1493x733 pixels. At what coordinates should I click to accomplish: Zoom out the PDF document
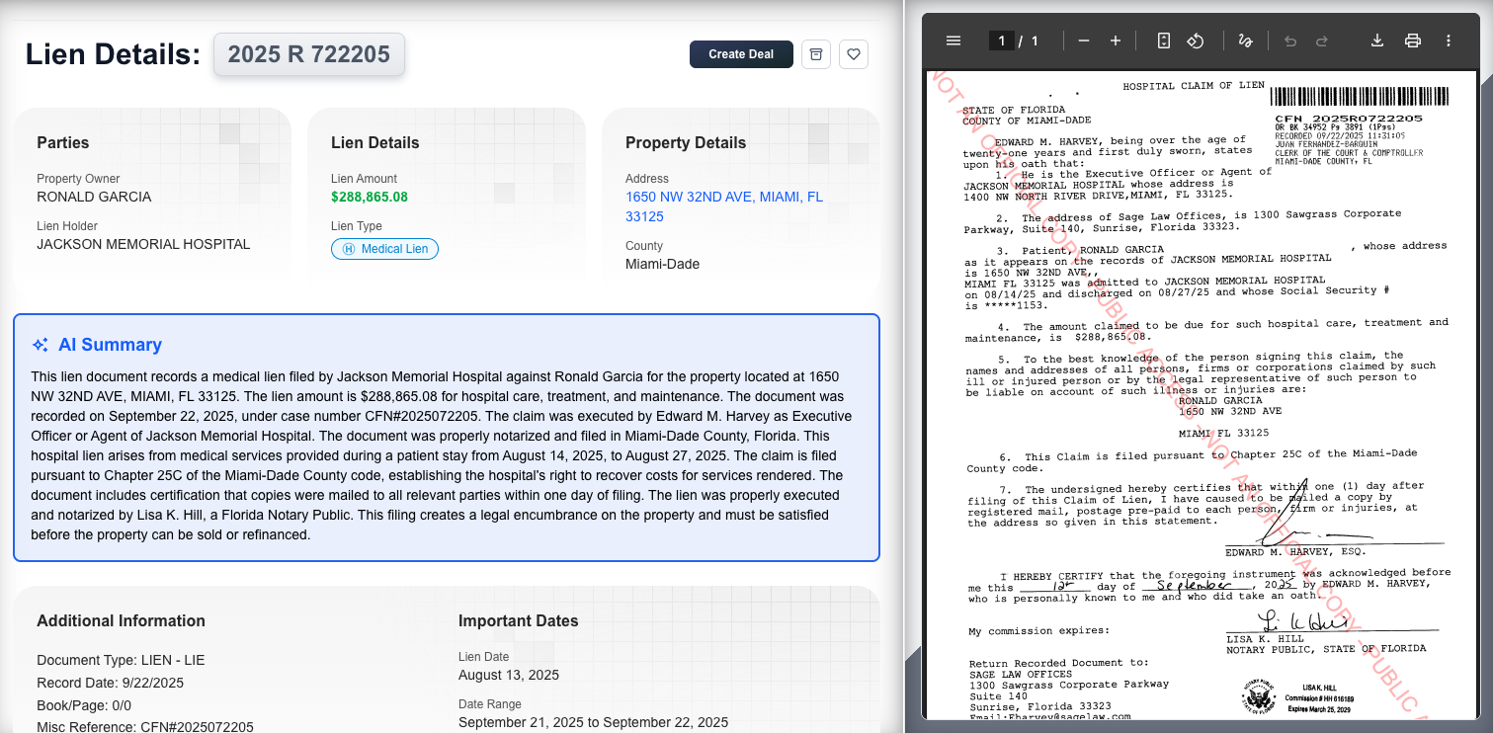click(x=1084, y=41)
